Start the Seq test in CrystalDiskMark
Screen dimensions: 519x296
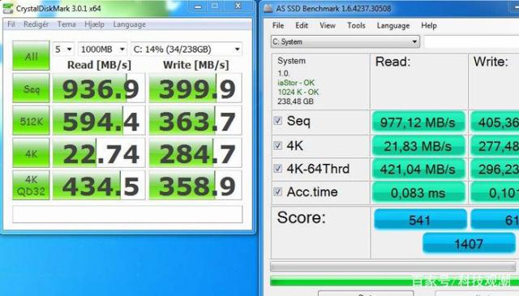31,88
